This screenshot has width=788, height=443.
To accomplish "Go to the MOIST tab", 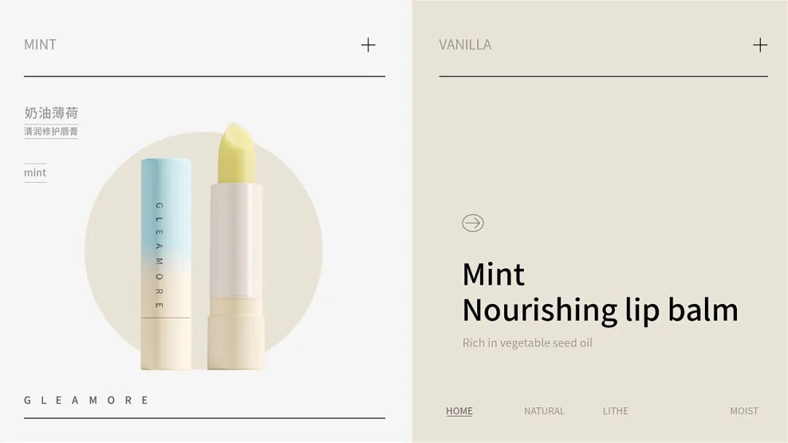I will tap(744, 411).
